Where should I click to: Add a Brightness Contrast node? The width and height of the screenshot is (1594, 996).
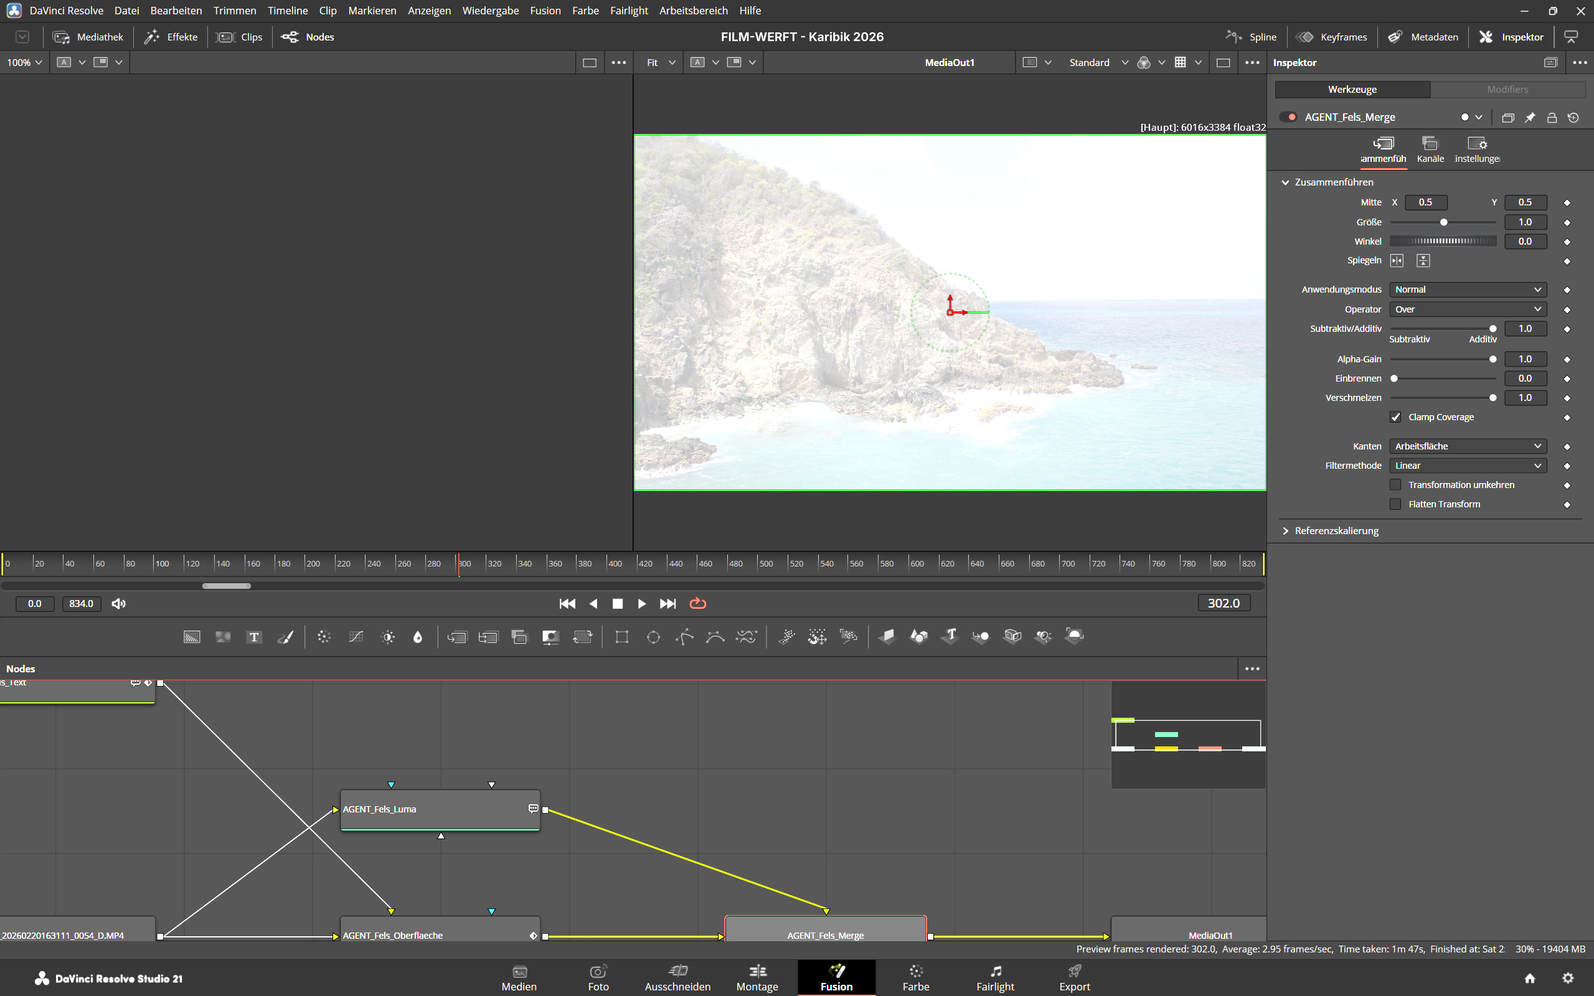point(388,637)
